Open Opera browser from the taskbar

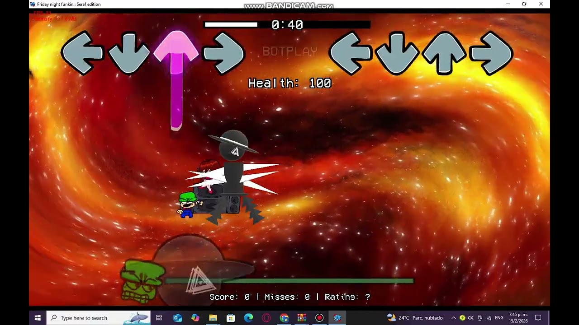pos(266,318)
